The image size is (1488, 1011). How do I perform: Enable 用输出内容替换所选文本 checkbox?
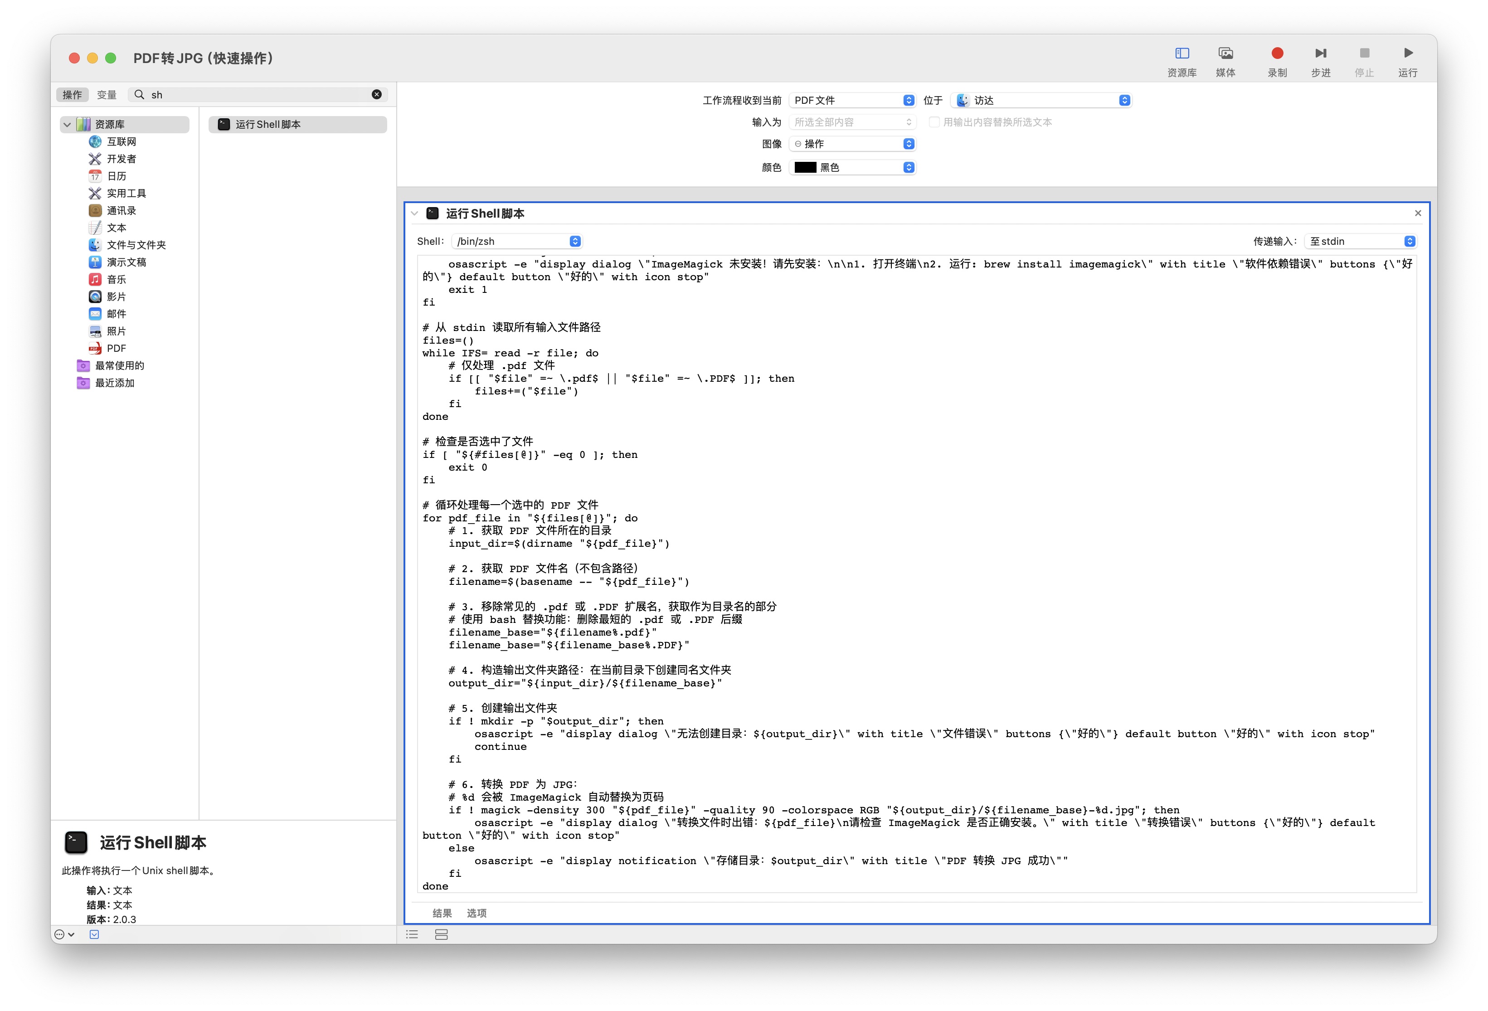pyautogui.click(x=934, y=122)
